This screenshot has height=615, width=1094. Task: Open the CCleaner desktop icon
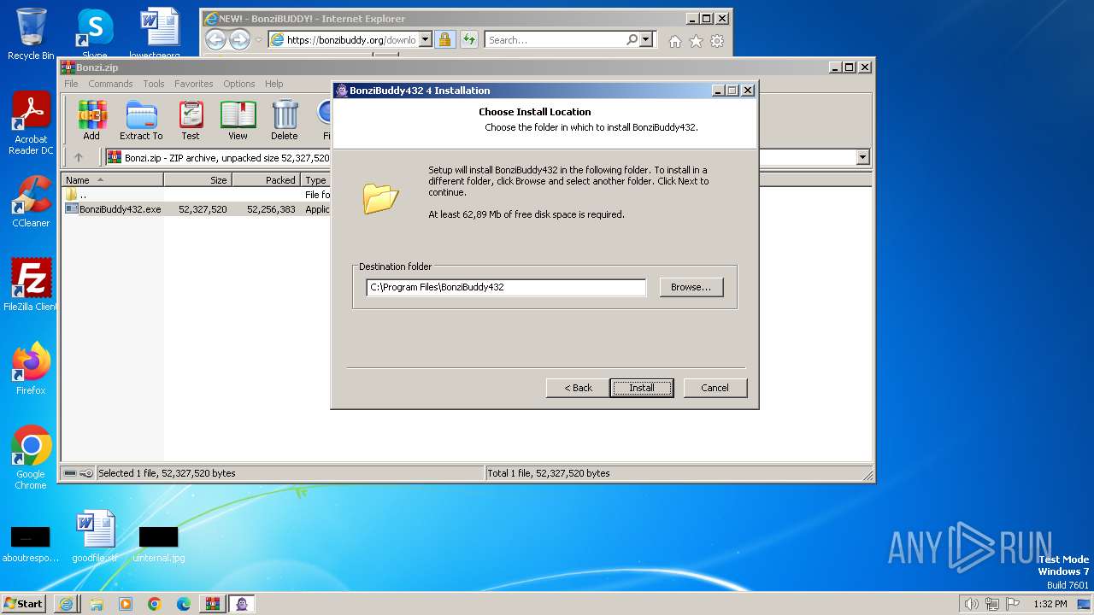tap(31, 202)
